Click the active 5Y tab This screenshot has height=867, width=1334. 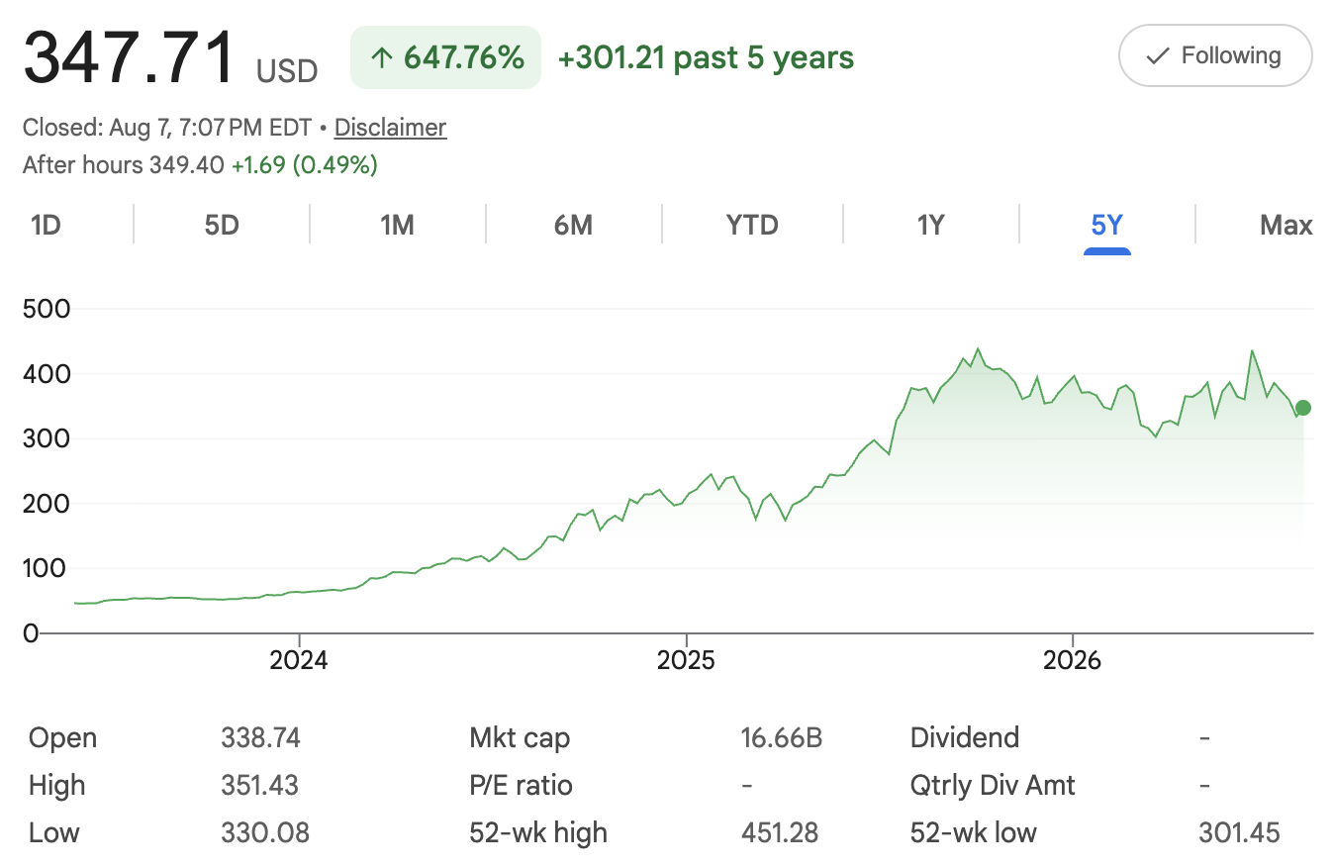1106,225
